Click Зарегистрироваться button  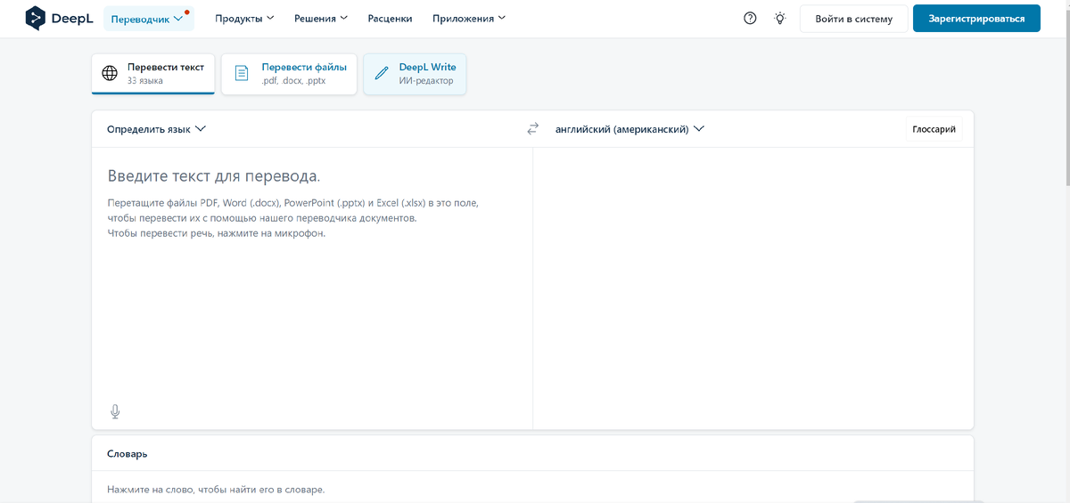(x=976, y=19)
